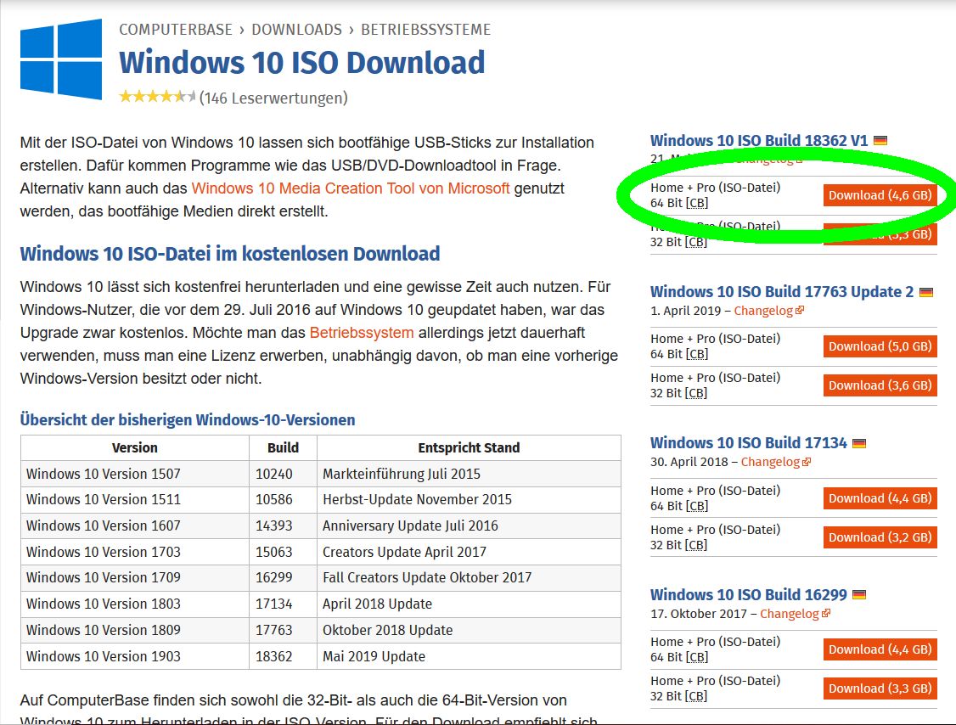Click the Windows 10 ISO Download title
Screen dimensions: 956x725
coord(301,63)
